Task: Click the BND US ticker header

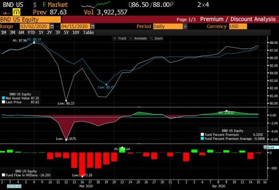Action: 13,5
